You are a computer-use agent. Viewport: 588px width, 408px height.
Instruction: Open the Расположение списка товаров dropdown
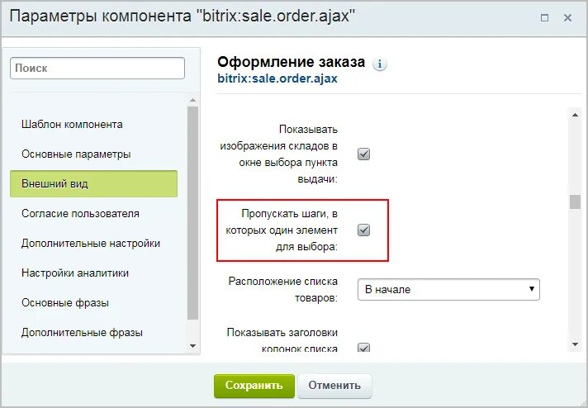click(x=448, y=289)
